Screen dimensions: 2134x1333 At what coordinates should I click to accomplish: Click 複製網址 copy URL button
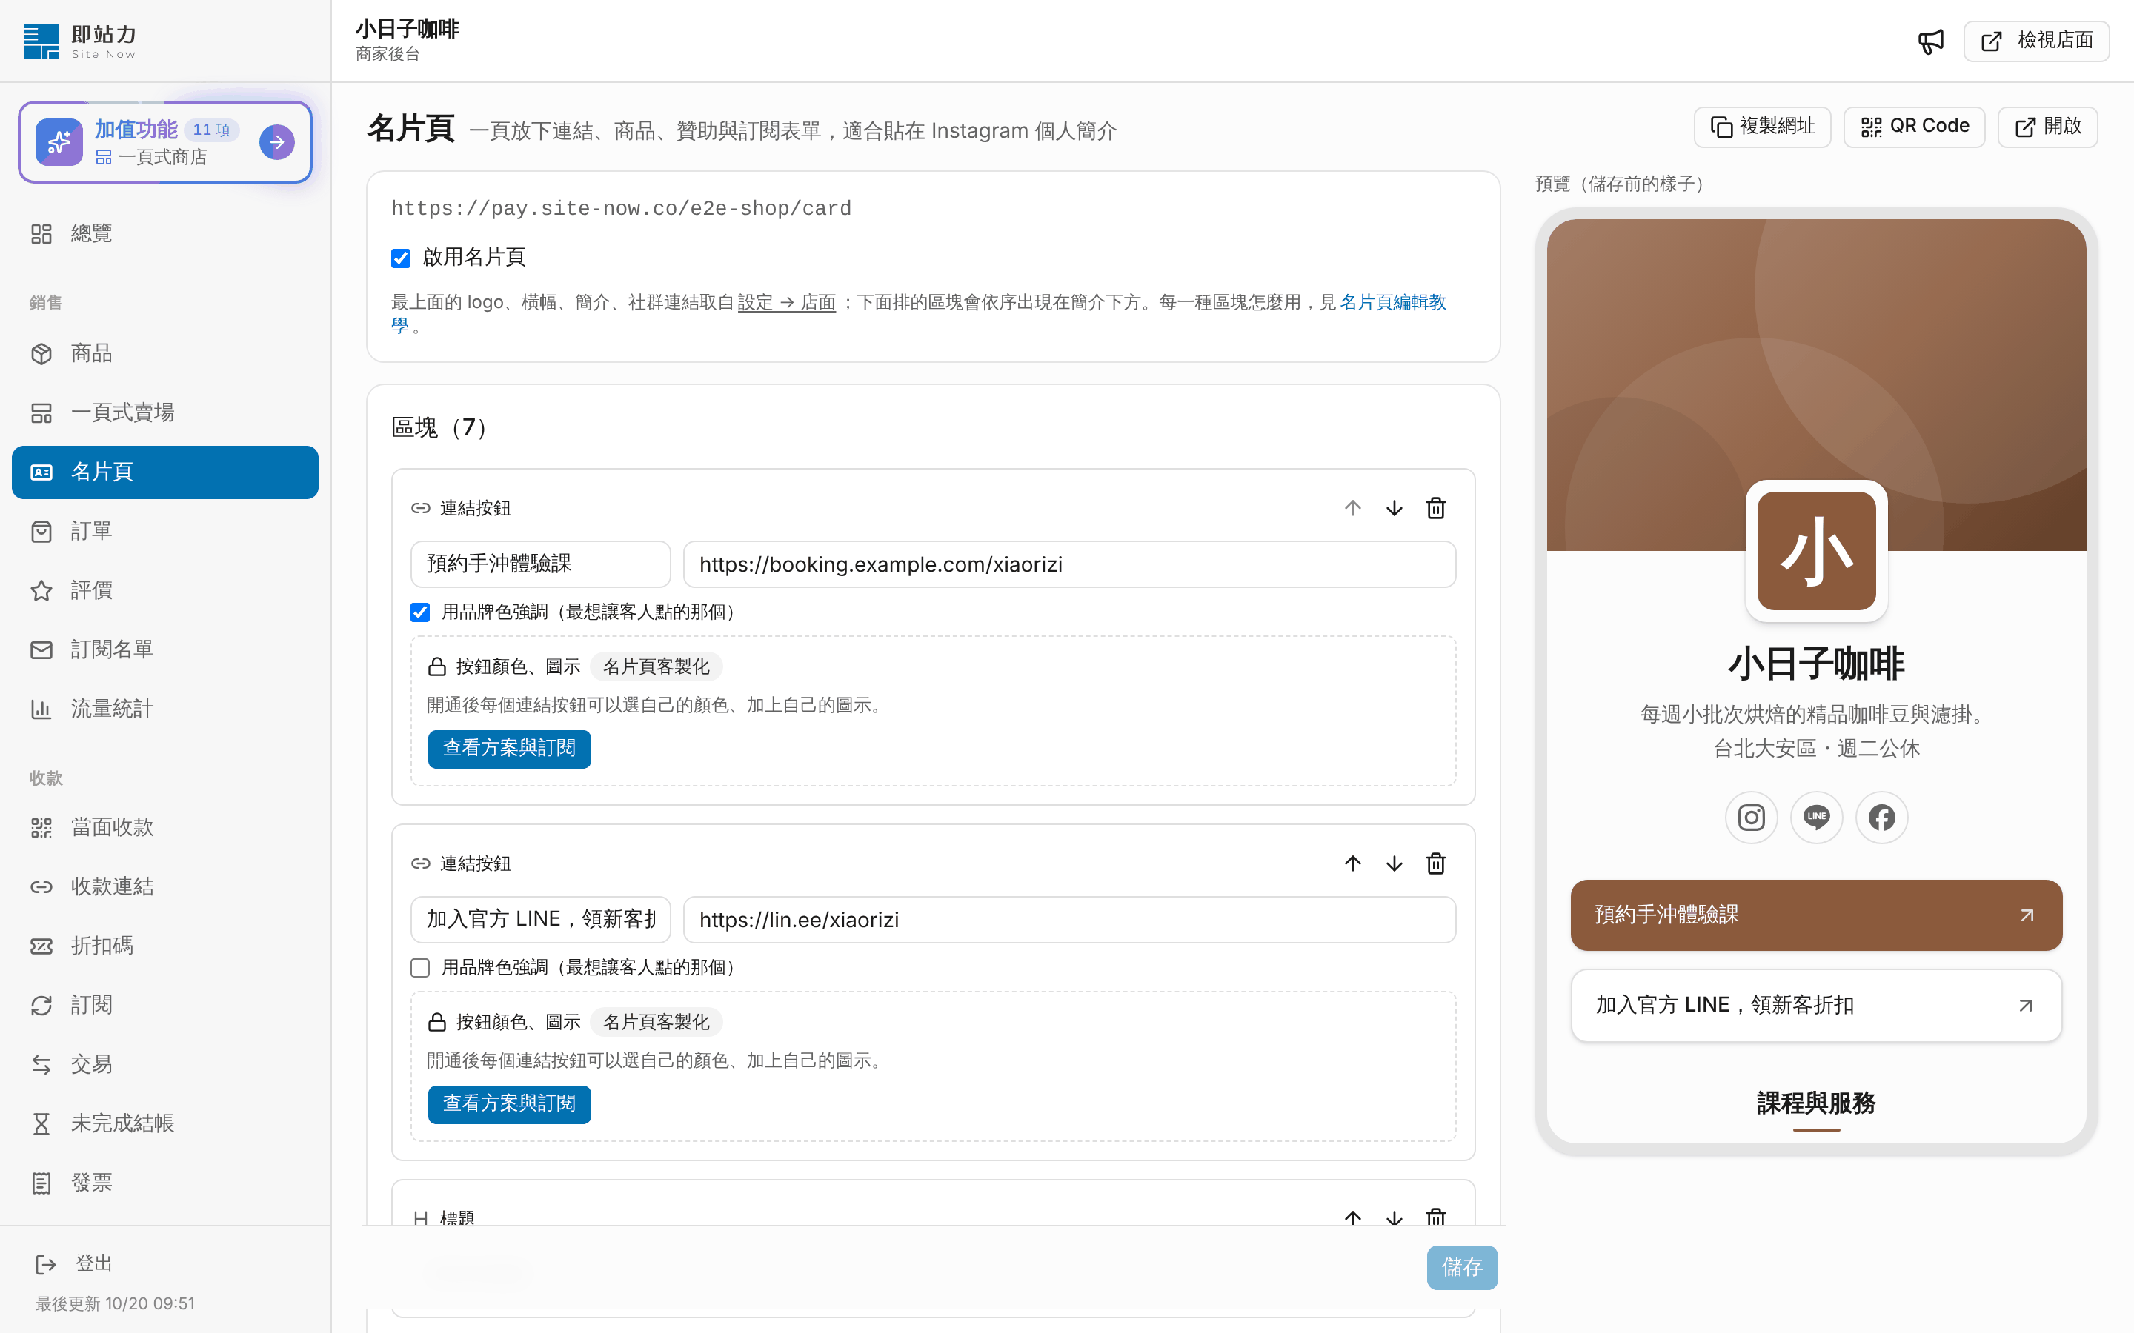click(x=1762, y=127)
